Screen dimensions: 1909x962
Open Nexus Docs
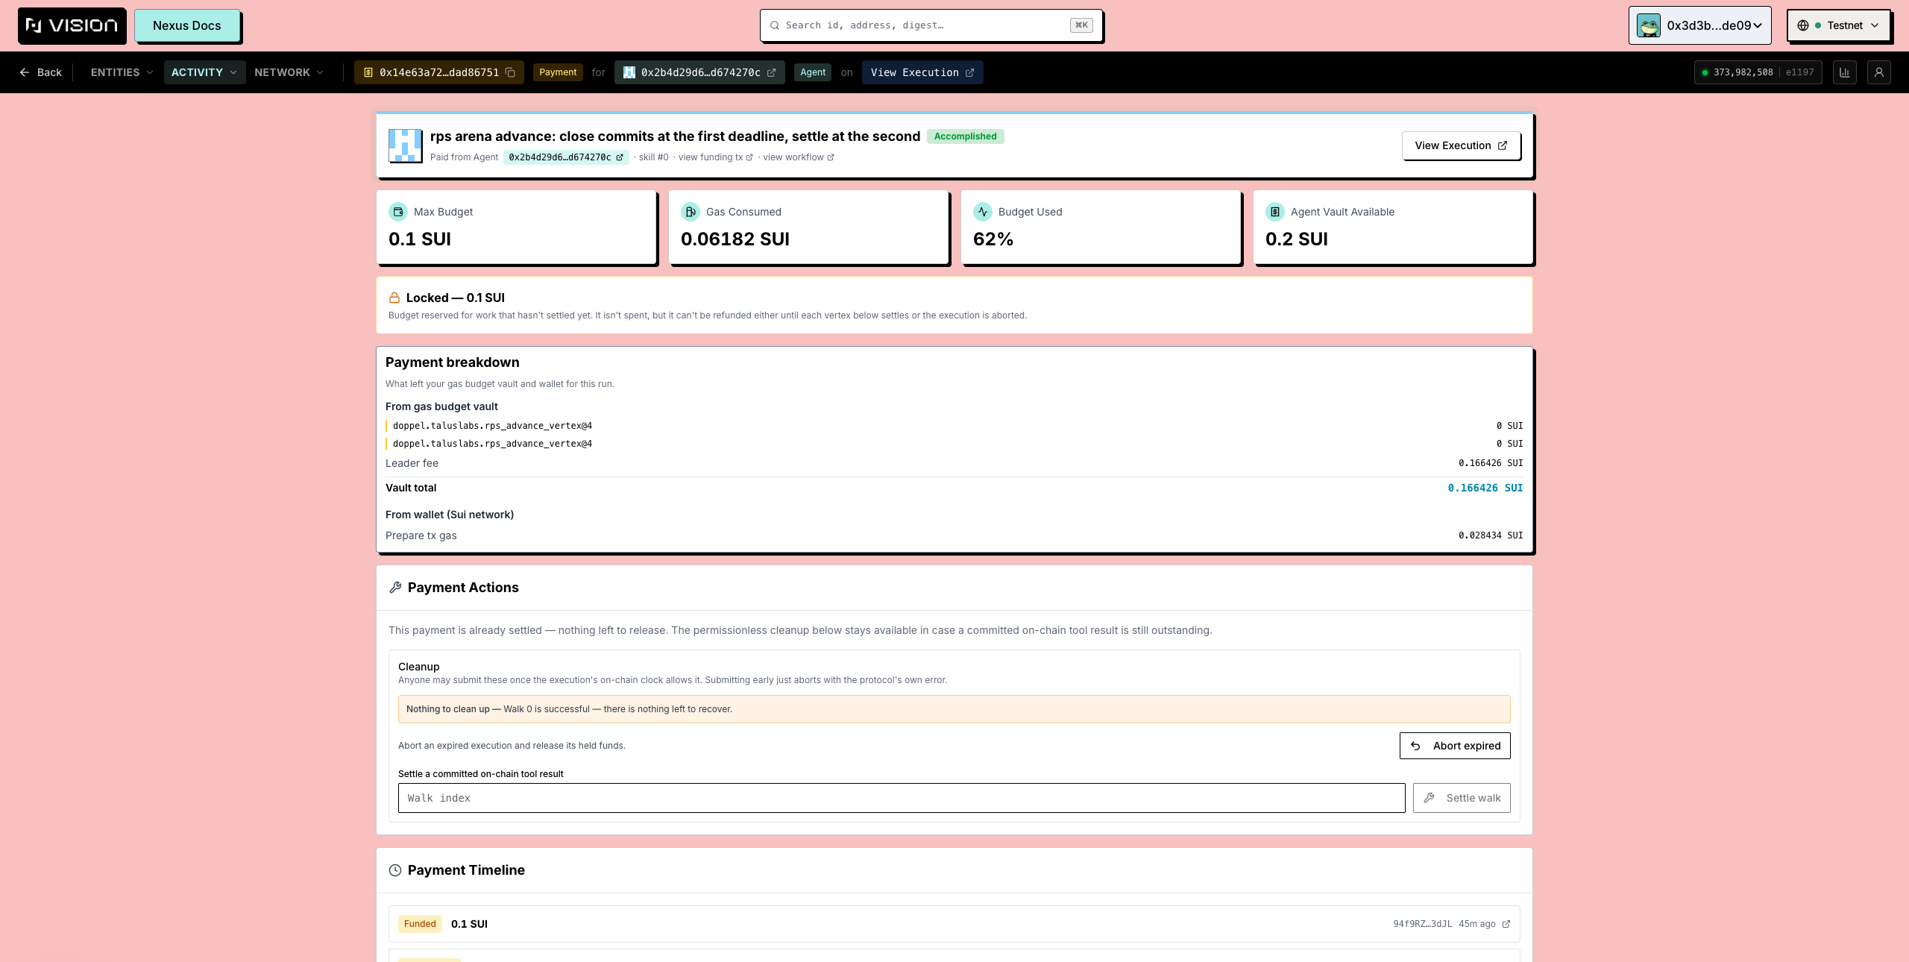tap(186, 25)
